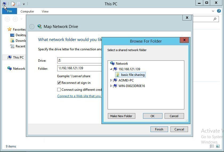The image size is (224, 152).
Task: Click the Downloads folder icon in the sidebar
Action: pos(12,40)
